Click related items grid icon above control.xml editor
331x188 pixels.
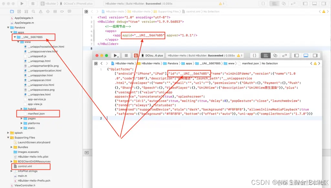click(x=86, y=12)
